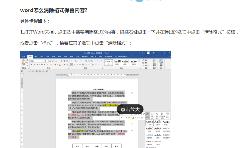Select 书籍标题 style in popup gallery
The image size is (242, 148).
[x=149, y=143]
